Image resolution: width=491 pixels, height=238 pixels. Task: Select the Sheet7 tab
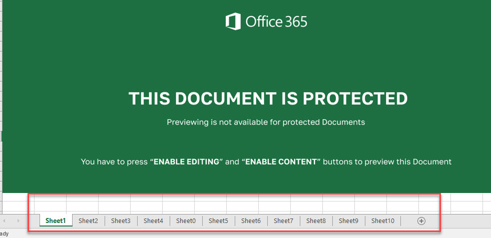click(283, 220)
